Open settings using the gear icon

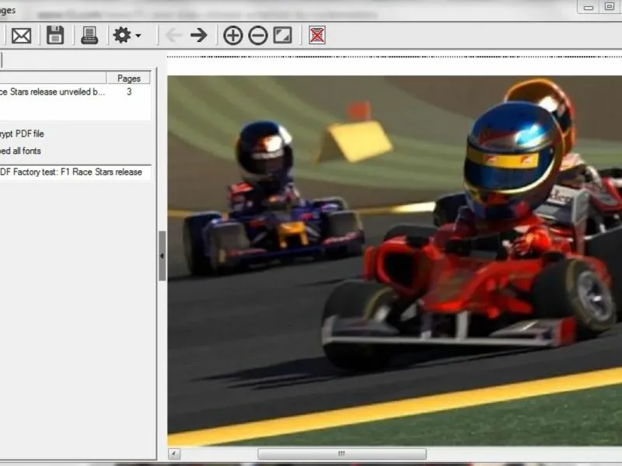(x=122, y=35)
